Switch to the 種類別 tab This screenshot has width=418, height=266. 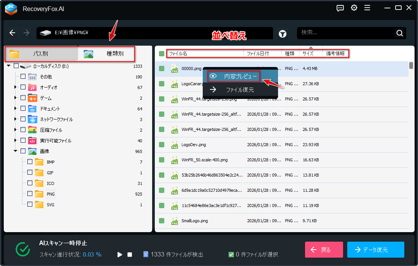(x=106, y=54)
